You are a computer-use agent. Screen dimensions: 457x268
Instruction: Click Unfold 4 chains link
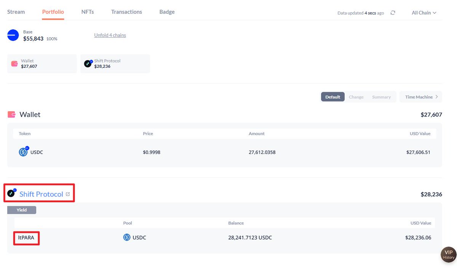pos(110,35)
